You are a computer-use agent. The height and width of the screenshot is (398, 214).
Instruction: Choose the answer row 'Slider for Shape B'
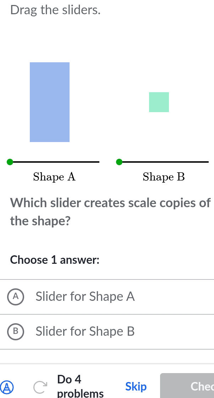84,331
